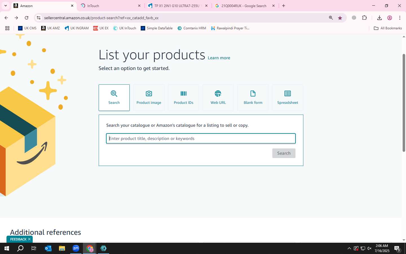Open the apps grid in bookmarks bar
This screenshot has width=406, height=254.
7,28
